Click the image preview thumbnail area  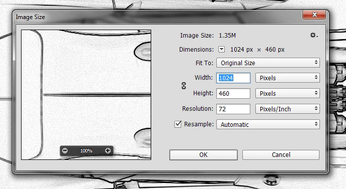tap(86, 95)
